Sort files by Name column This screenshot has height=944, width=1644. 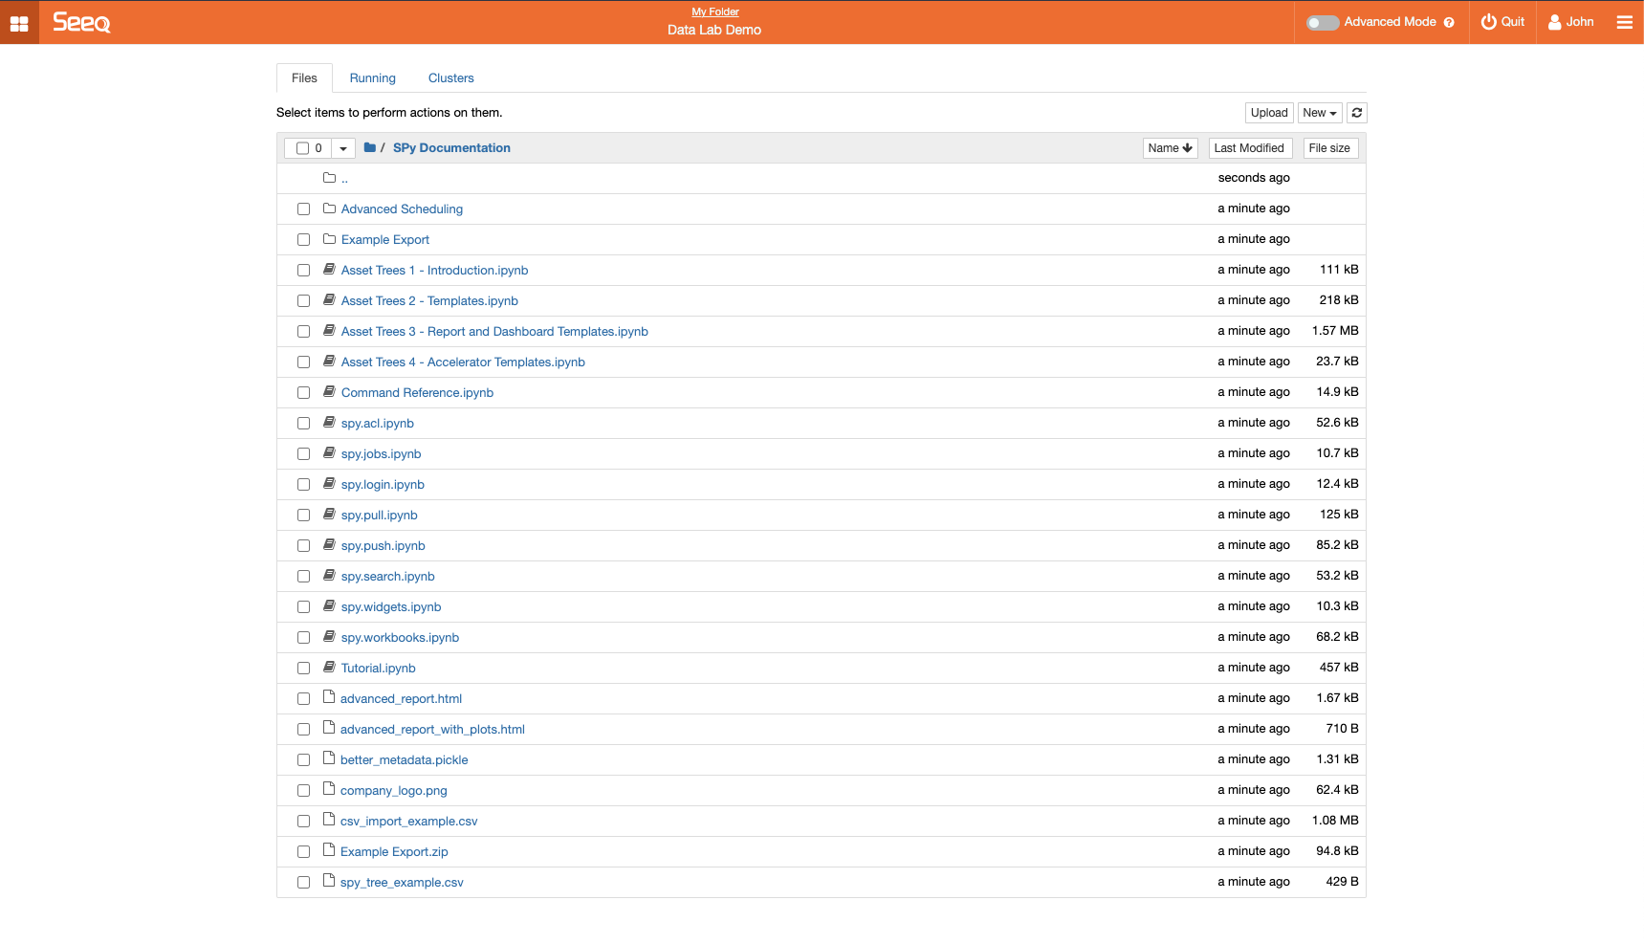[1170, 148]
